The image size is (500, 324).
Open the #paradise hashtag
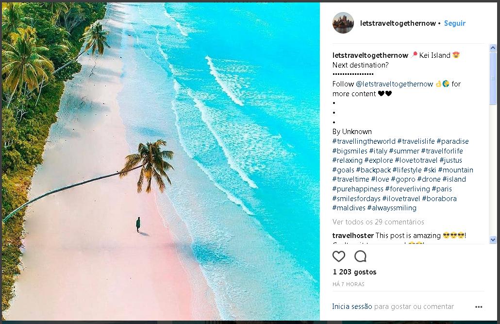(x=452, y=141)
